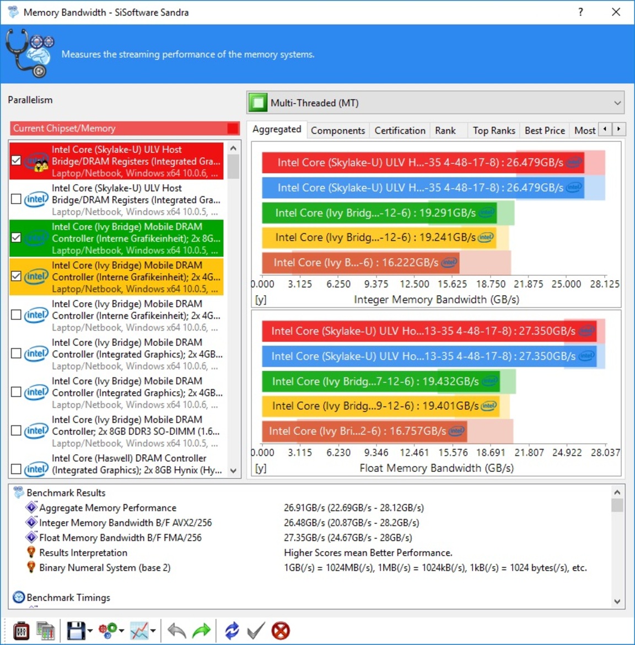The width and height of the screenshot is (635, 645).
Task: Click the Sandra app icon in title bar
Action: coord(13,12)
